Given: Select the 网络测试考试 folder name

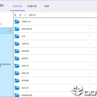Looking at the screenshot, I should coord(27,95).
